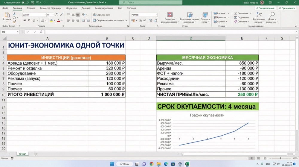Click the percent style icon

[140, 20]
